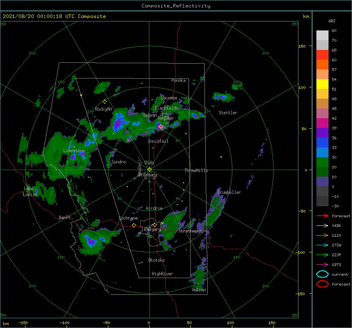Click the magenta 18TS arrow in legend

click(322, 265)
